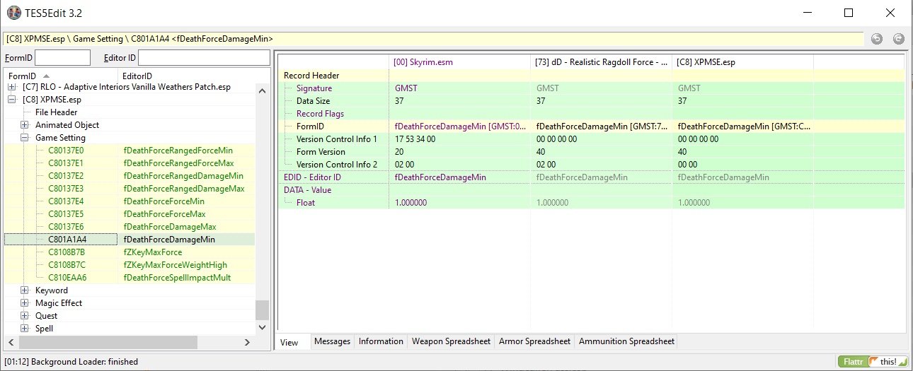Expand the Spell group
This screenshot has width=913, height=371.
tap(24, 329)
